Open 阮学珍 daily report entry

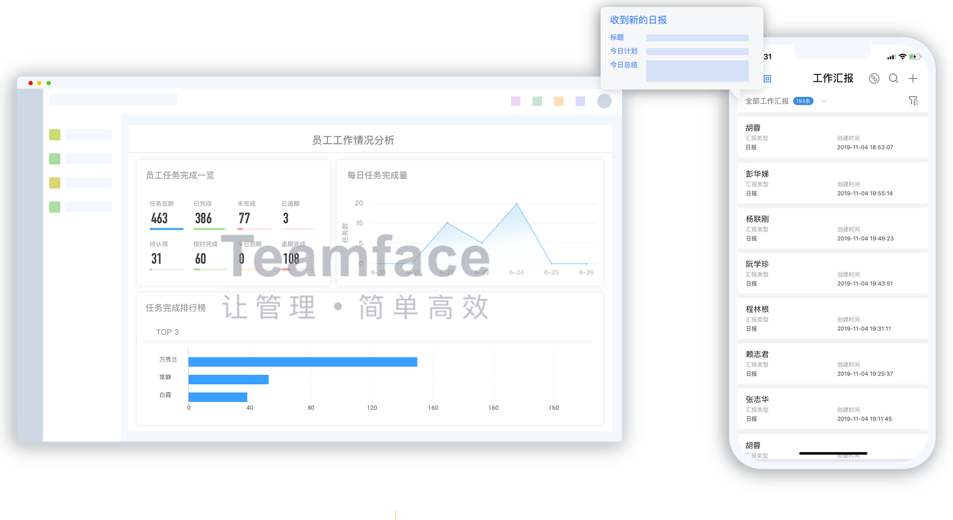coord(832,274)
